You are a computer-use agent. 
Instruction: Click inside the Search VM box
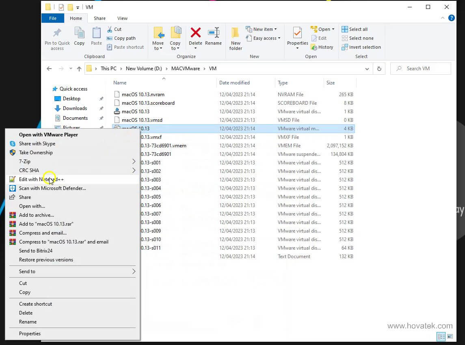[420, 69]
